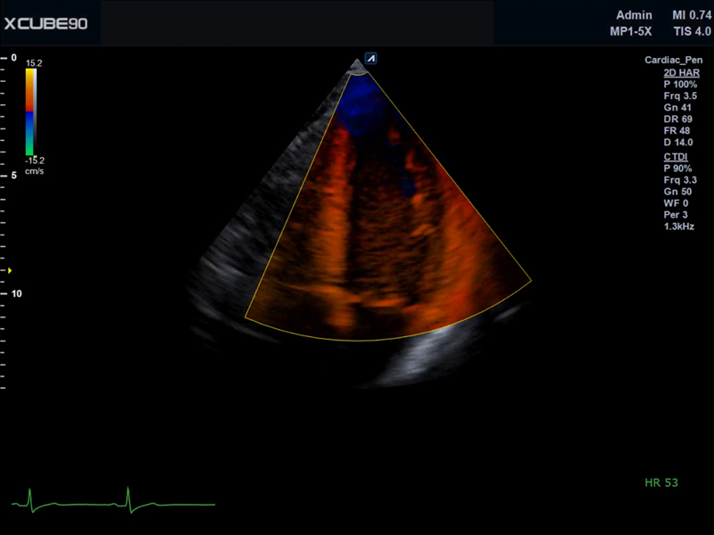Click the cm/s velocity unit label

point(35,171)
